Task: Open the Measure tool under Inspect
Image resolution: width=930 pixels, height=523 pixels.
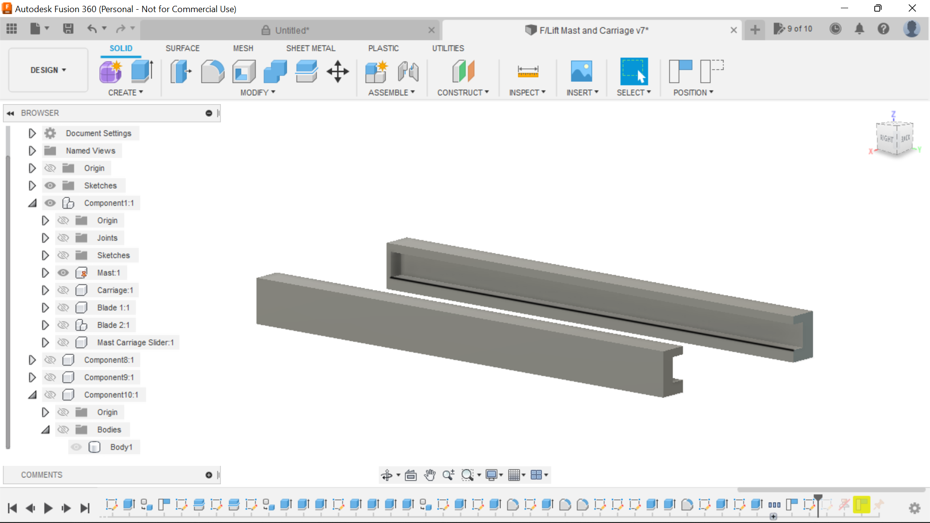Action: 527,71
